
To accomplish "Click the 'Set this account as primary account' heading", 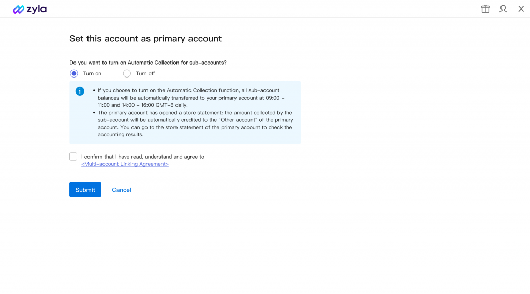I will 145,39.
